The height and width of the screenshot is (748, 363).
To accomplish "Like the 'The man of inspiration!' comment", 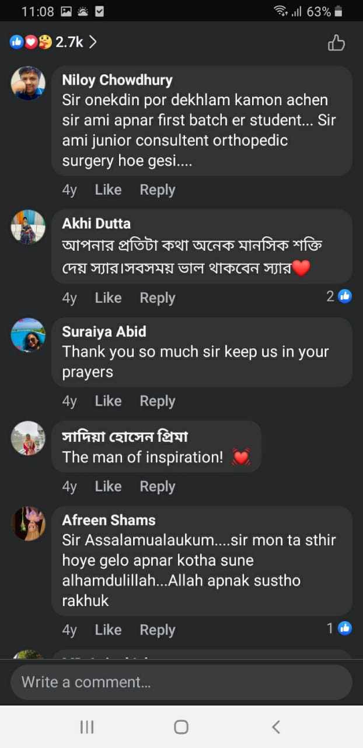I will [x=108, y=486].
